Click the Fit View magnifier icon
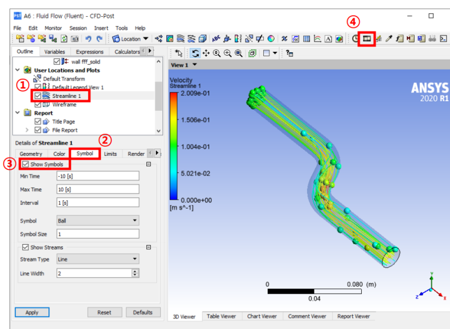 (x=238, y=53)
